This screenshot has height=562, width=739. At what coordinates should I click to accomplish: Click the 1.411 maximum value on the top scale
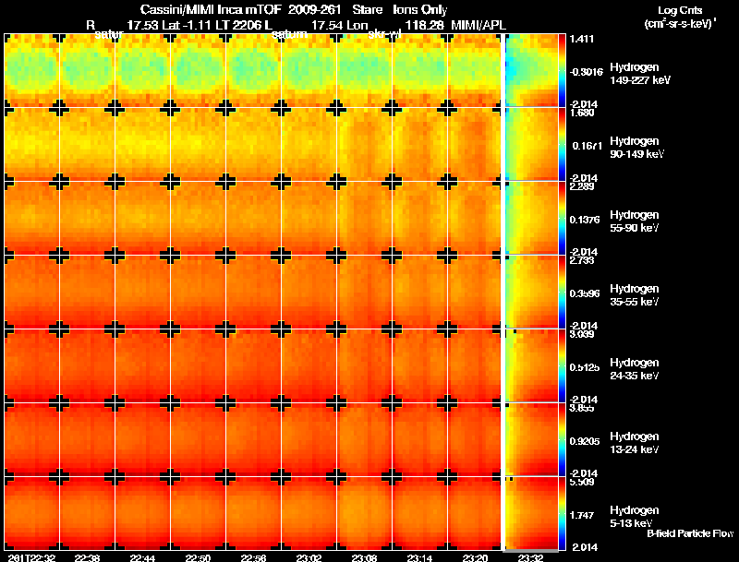pyautogui.click(x=582, y=39)
